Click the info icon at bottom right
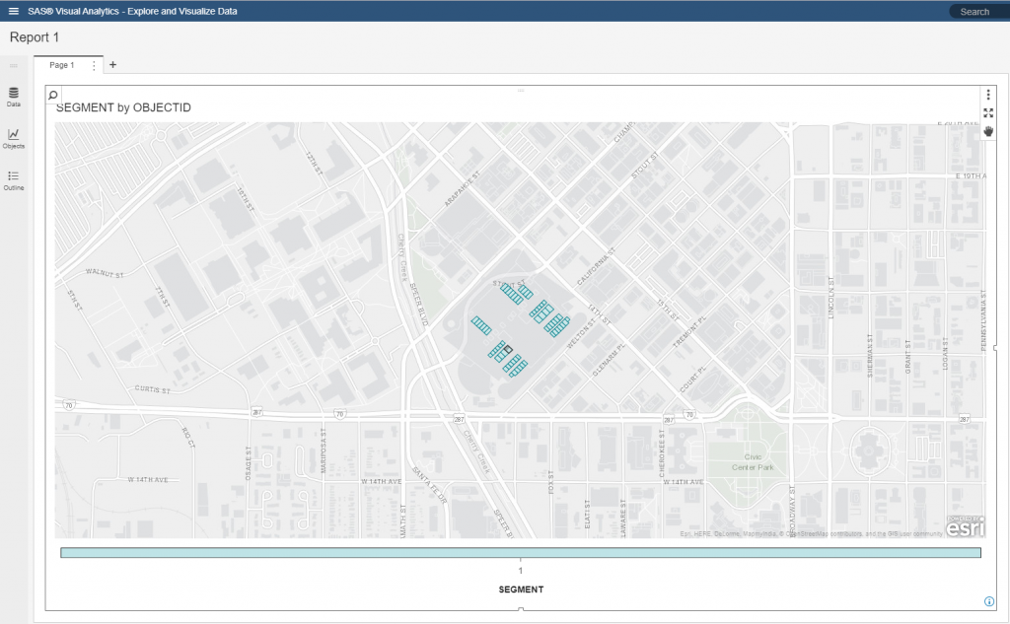This screenshot has height=624, width=1010. (x=988, y=601)
